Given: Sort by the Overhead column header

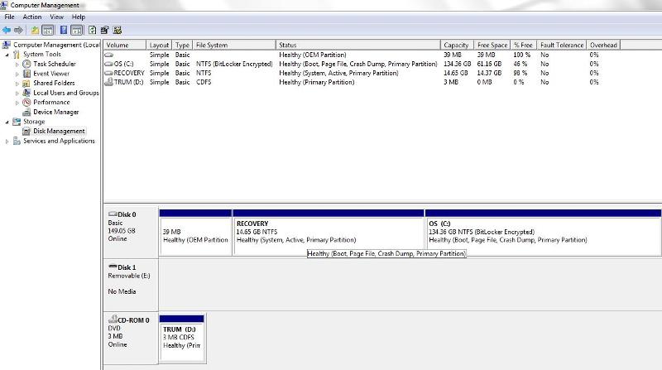Looking at the screenshot, I should click(603, 45).
